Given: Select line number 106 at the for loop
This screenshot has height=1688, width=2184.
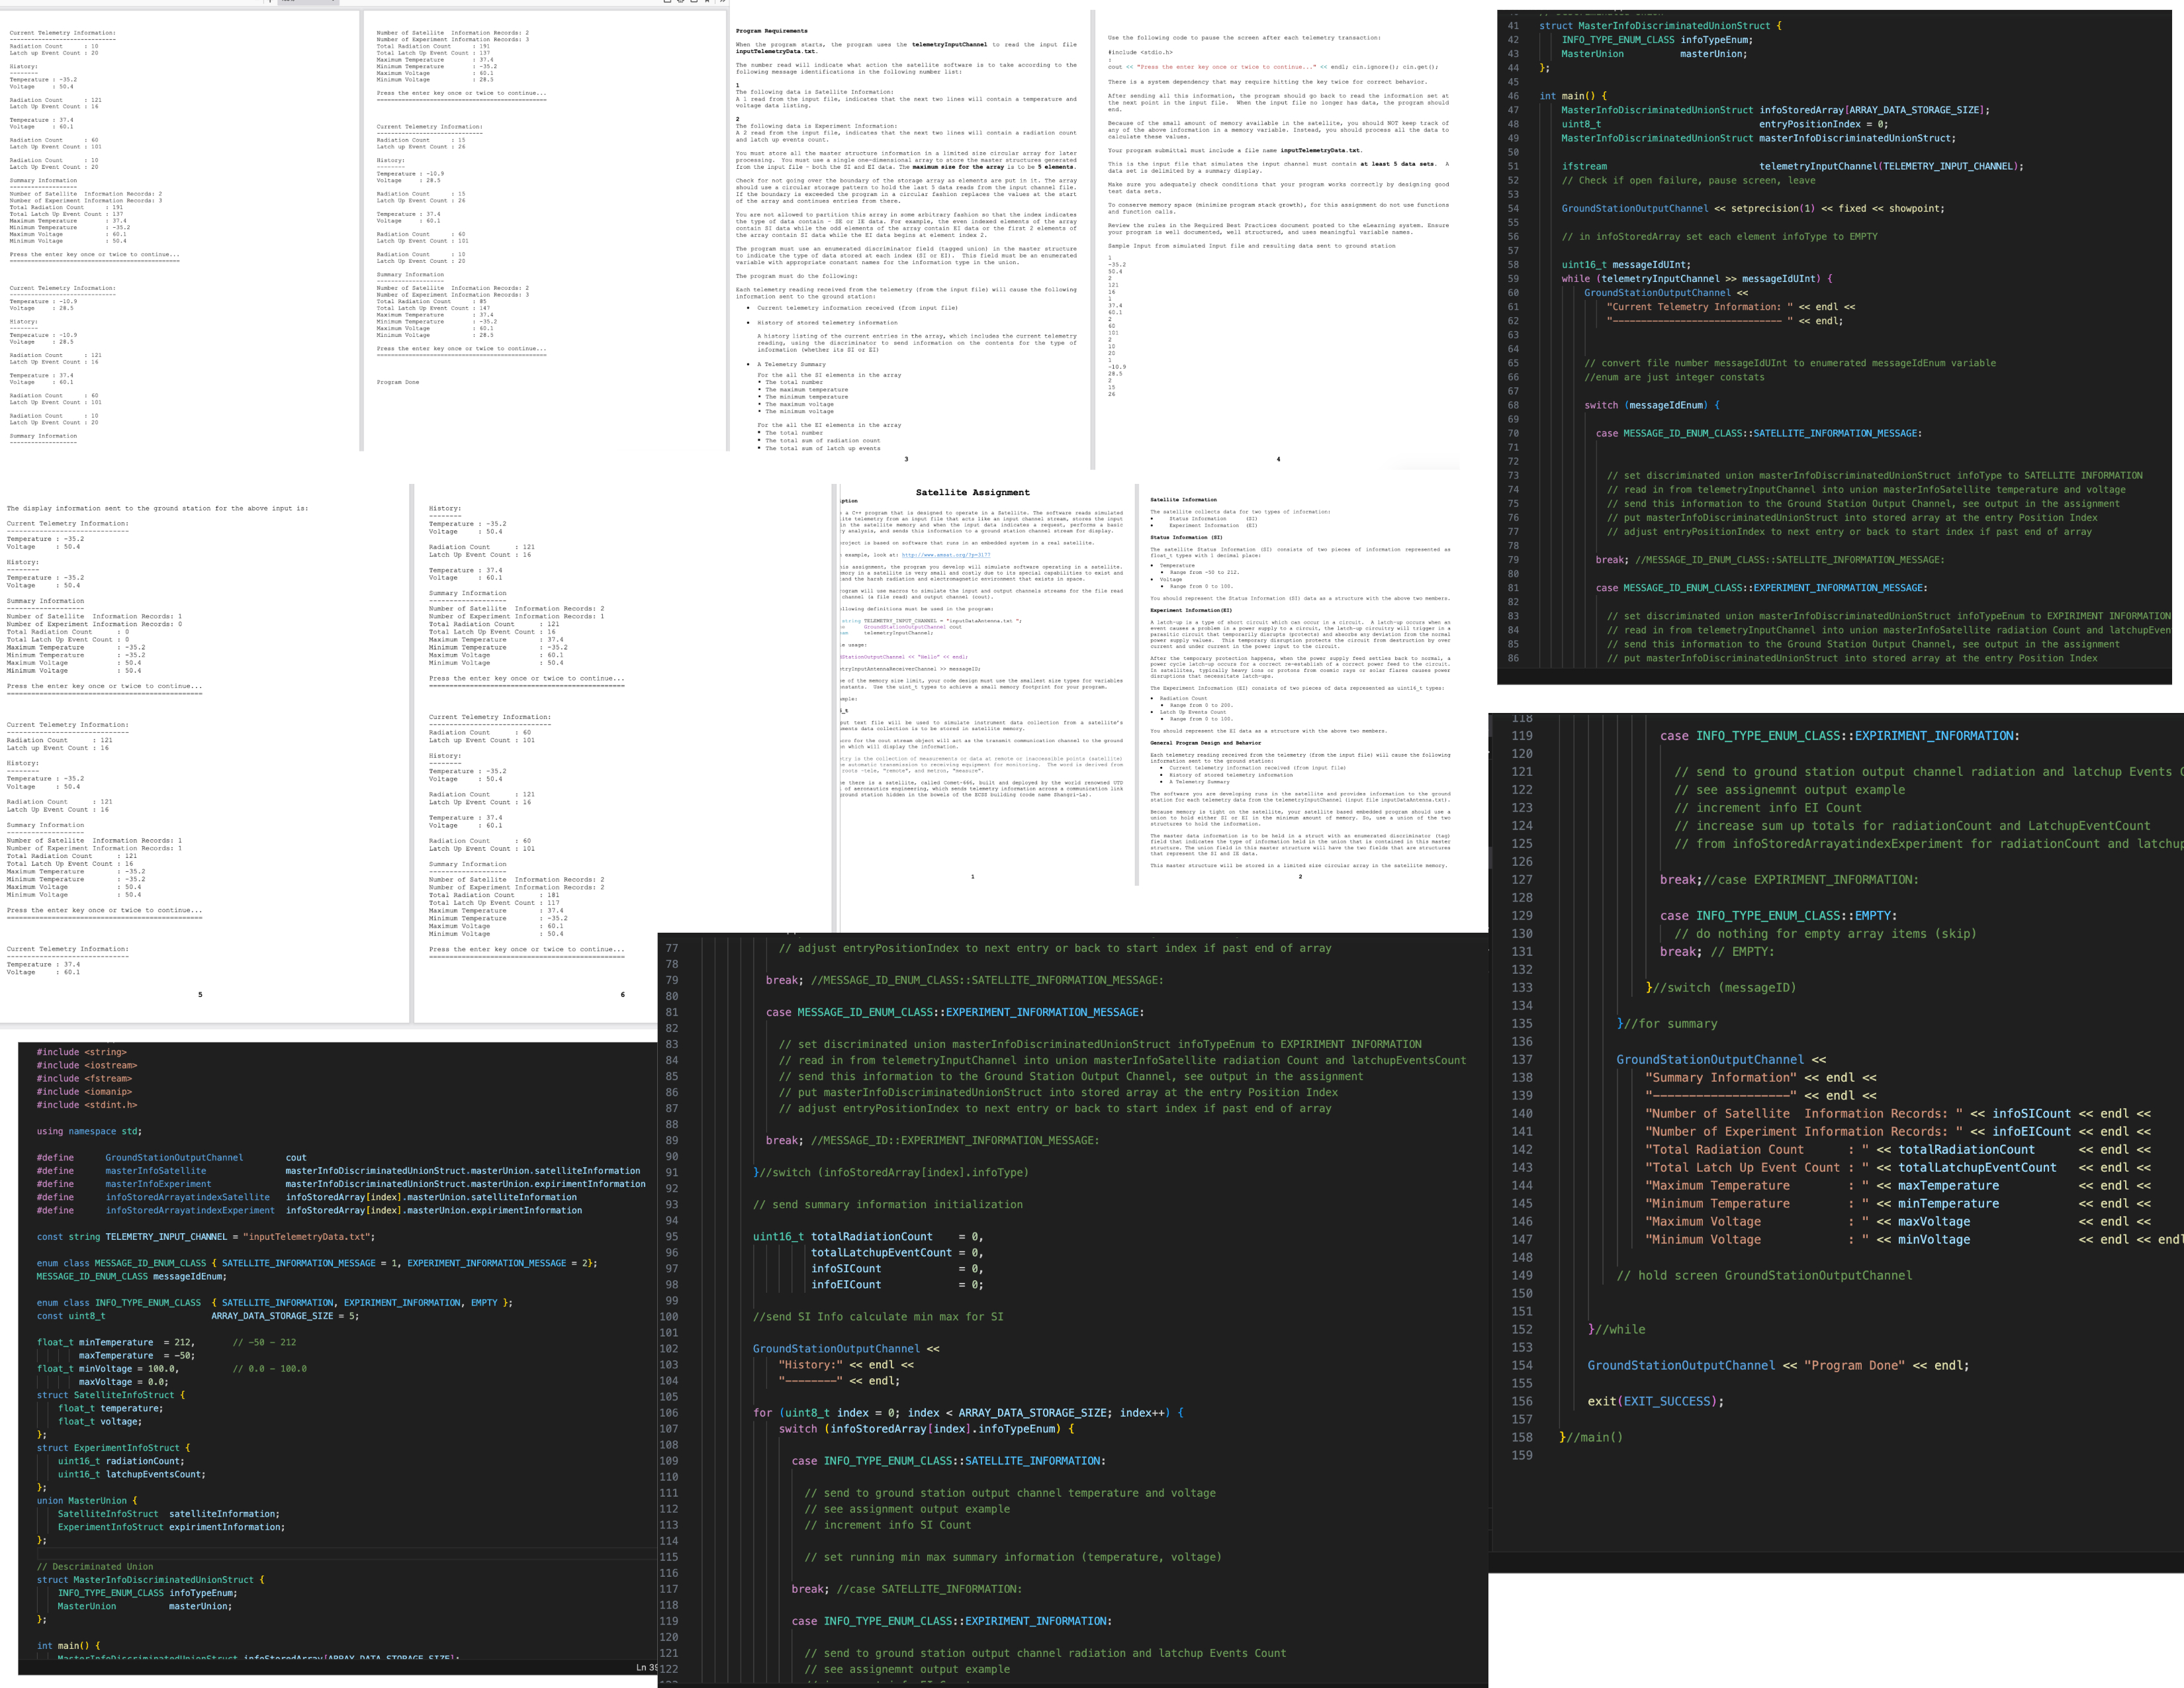Looking at the screenshot, I should (x=668, y=1413).
